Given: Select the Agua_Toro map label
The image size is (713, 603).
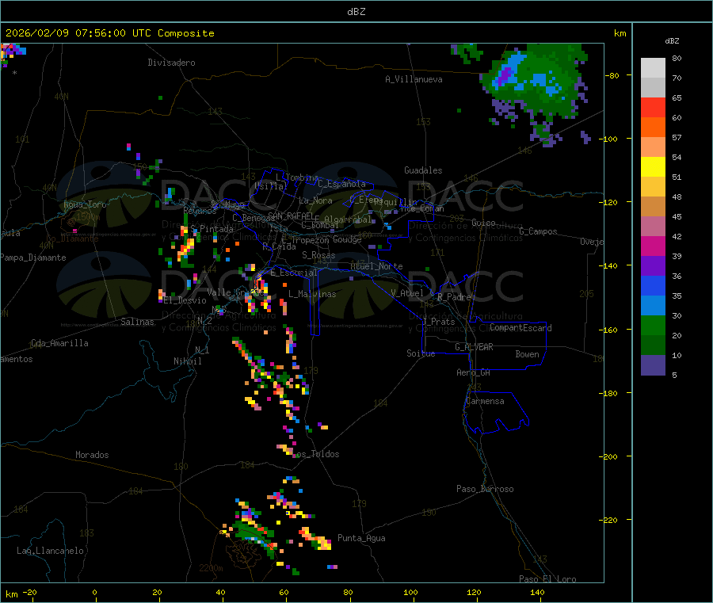Looking at the screenshot, I should click(85, 204).
